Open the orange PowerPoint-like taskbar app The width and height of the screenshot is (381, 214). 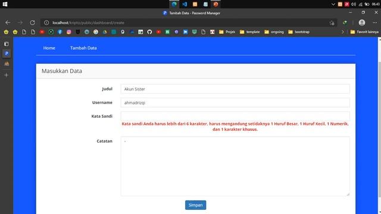[x=216, y=4]
